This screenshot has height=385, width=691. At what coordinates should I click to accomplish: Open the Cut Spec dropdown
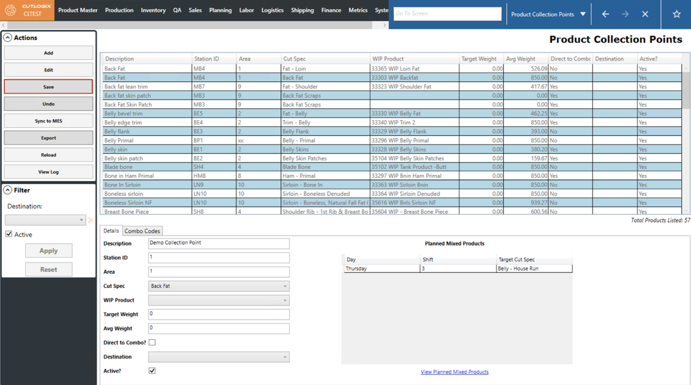point(219,286)
